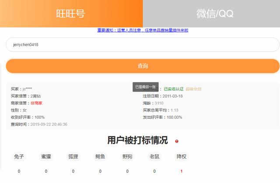Click the 买家信誉 2黄钻 row
Viewport: 280px width, 183px height.
click(x=26, y=96)
